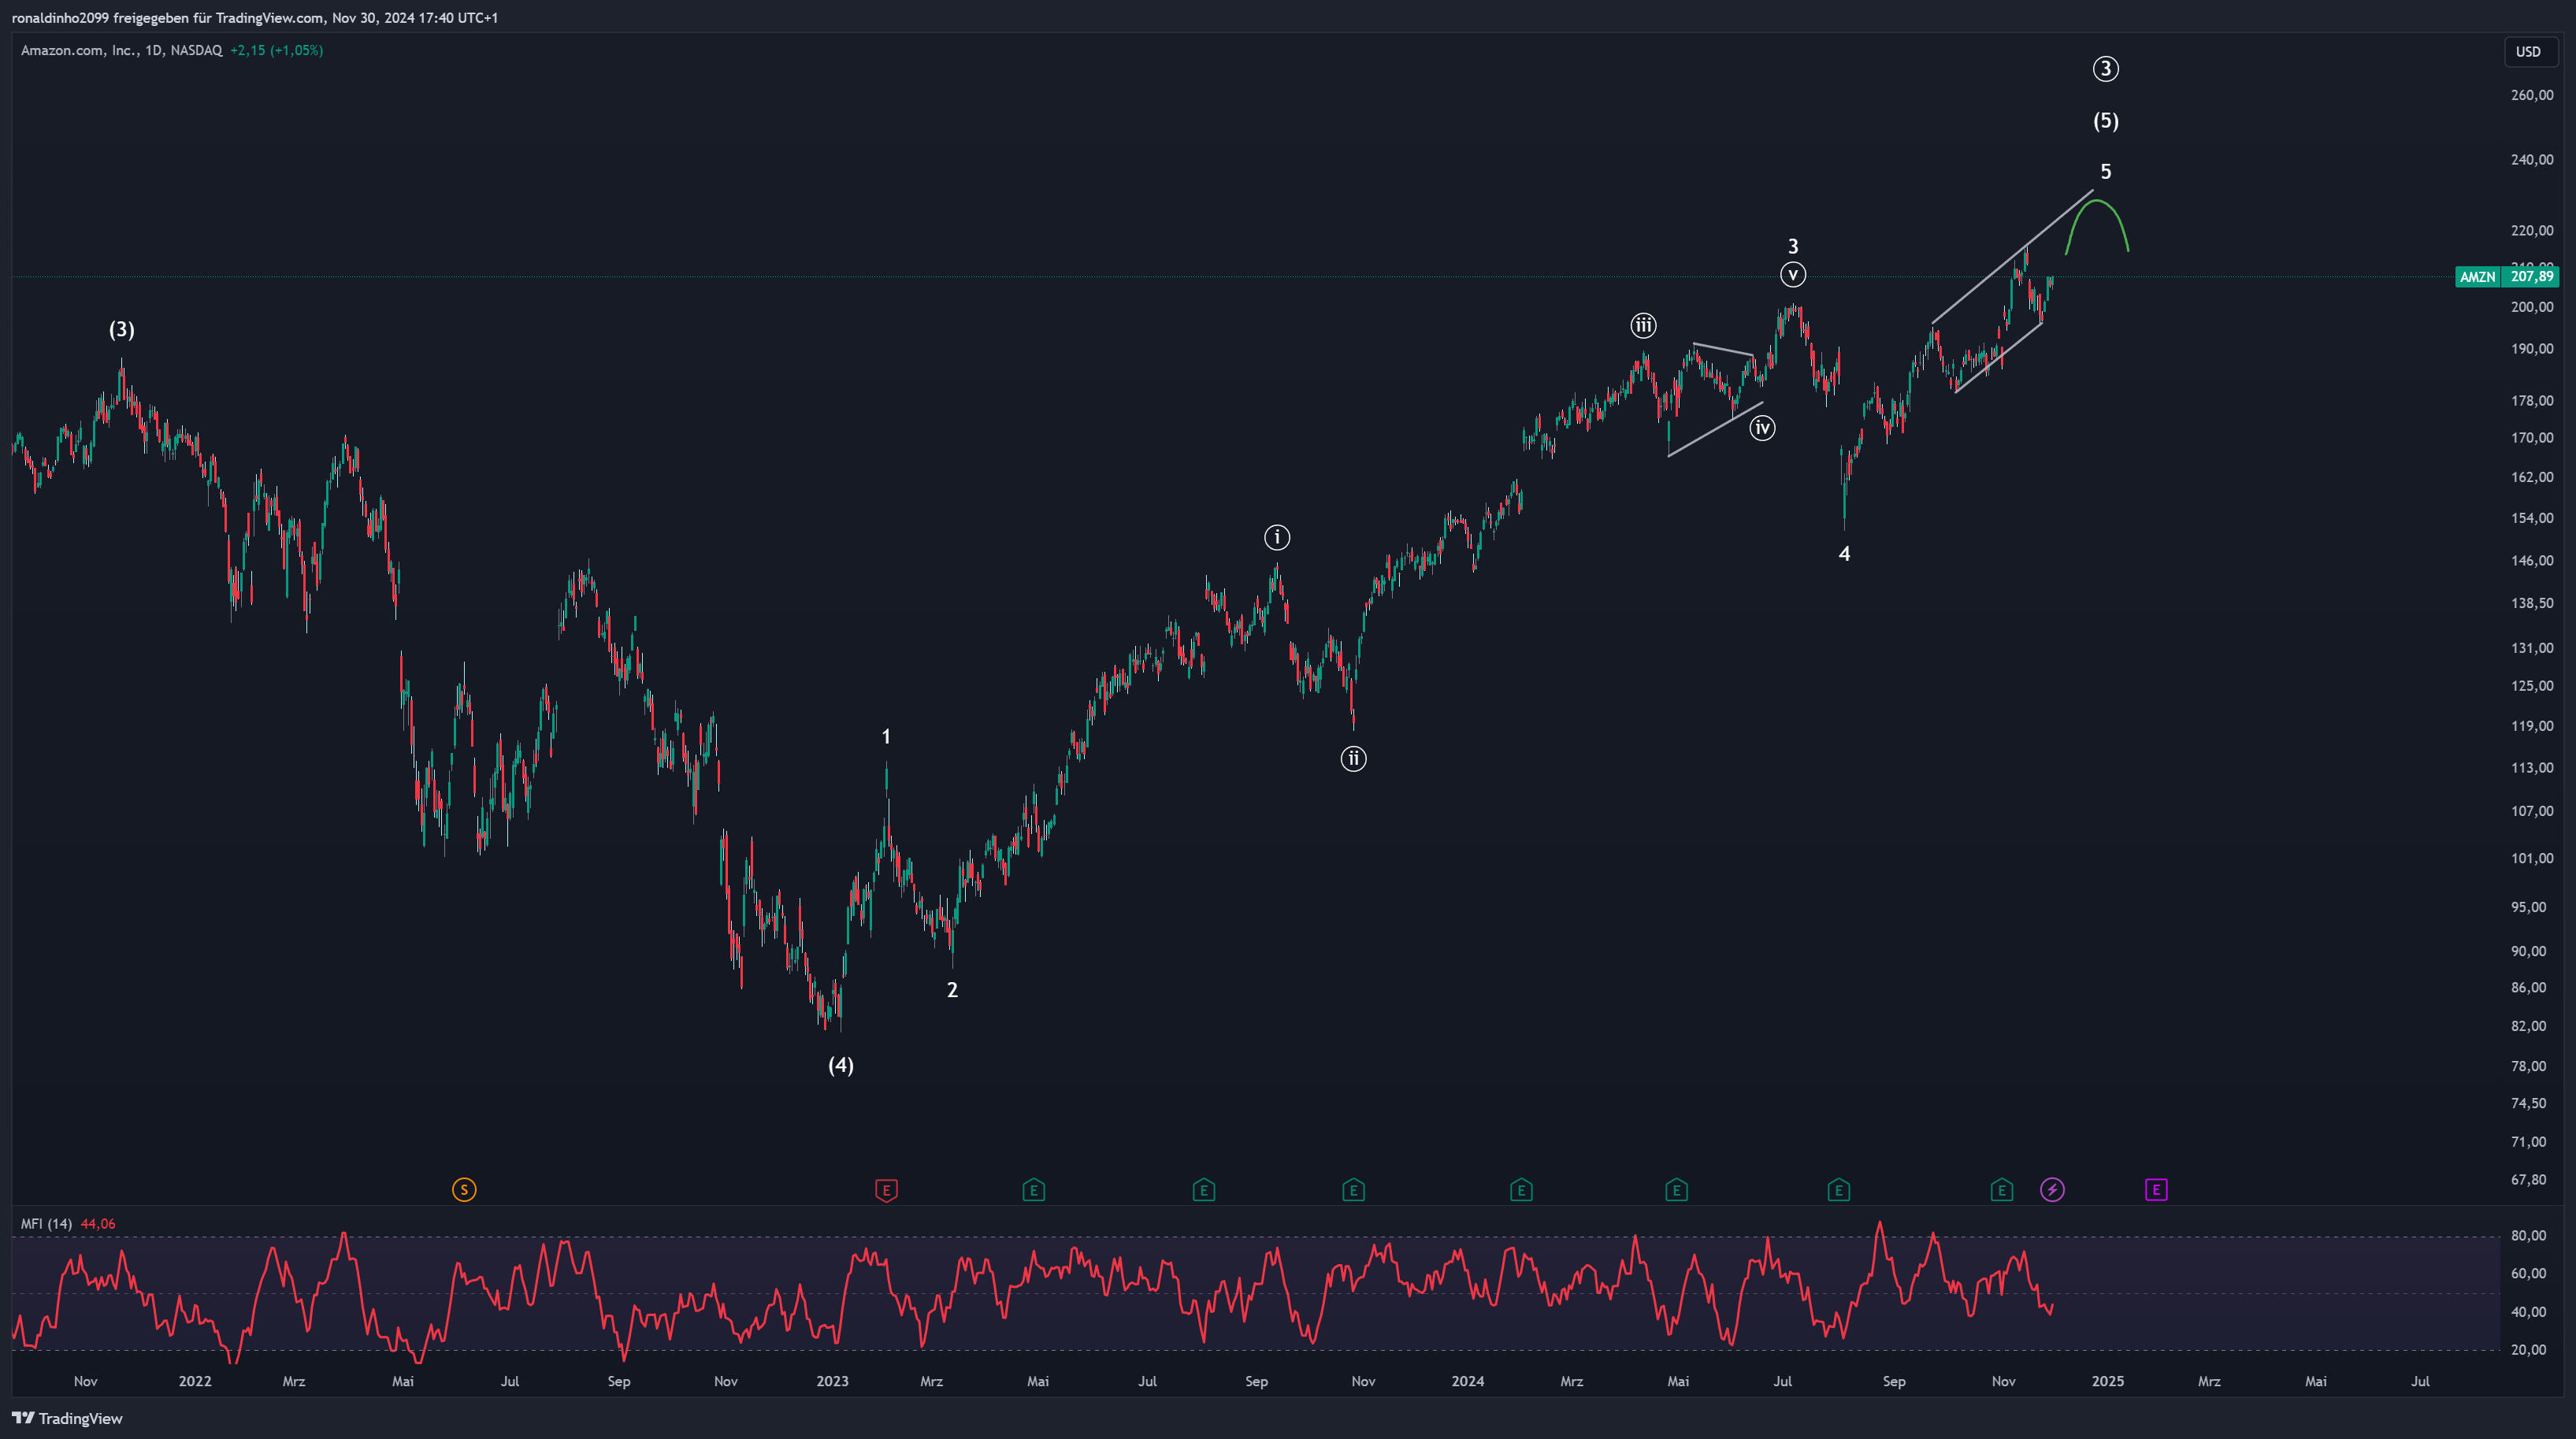The height and width of the screenshot is (1439, 2576).
Task: Click the TradingView logo at bottom left
Action: pos(67,1418)
